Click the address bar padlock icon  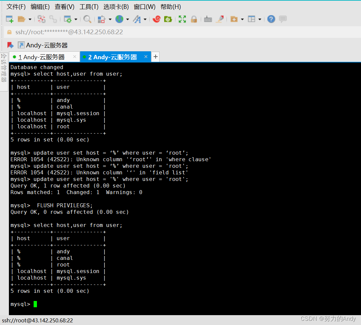coord(10,32)
